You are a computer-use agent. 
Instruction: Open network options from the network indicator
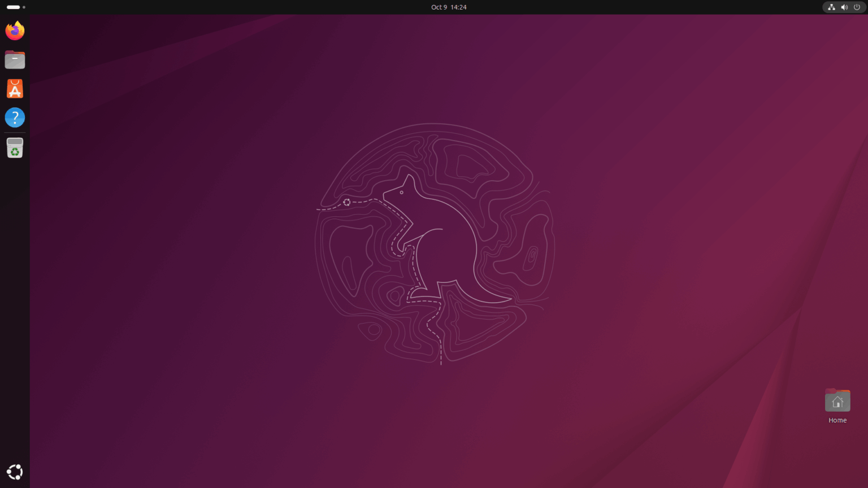point(831,7)
